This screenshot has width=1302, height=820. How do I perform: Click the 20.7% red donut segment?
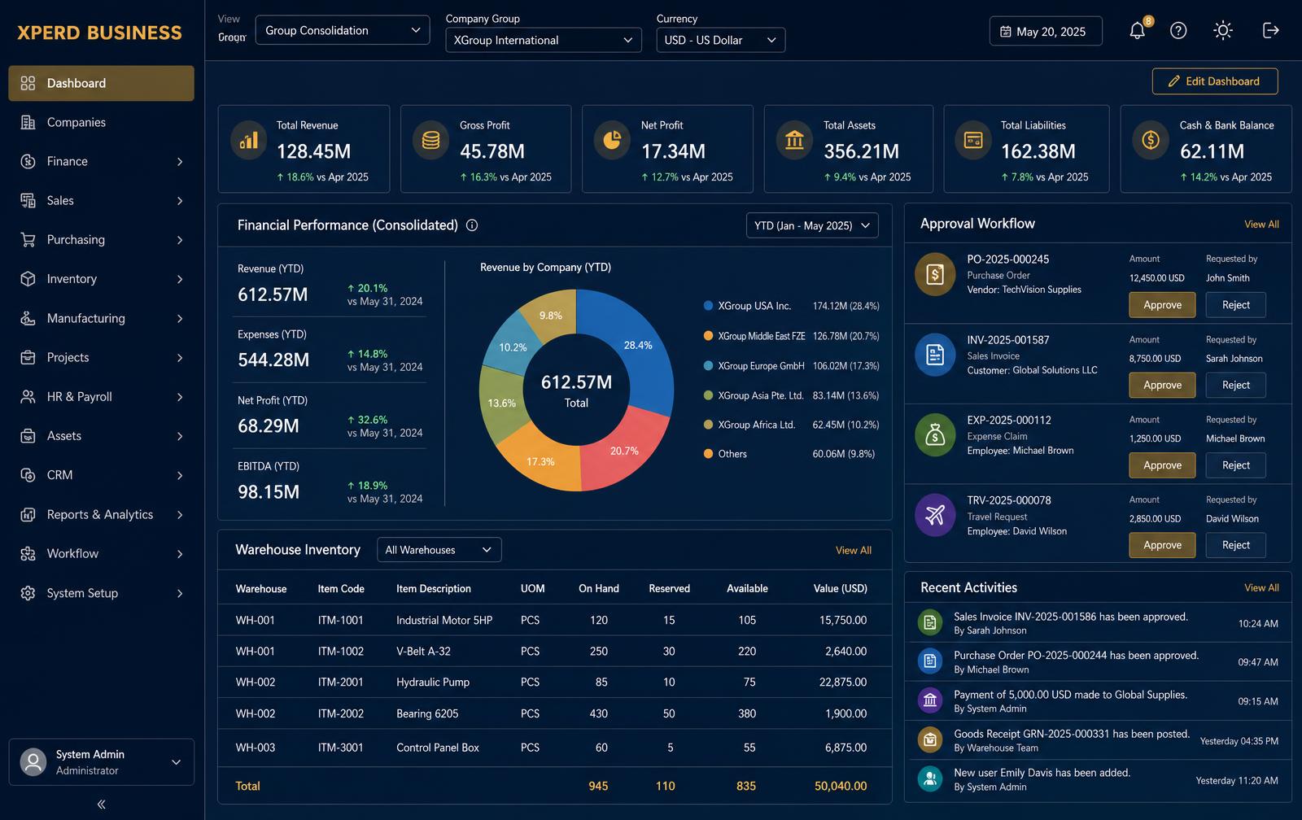(624, 450)
